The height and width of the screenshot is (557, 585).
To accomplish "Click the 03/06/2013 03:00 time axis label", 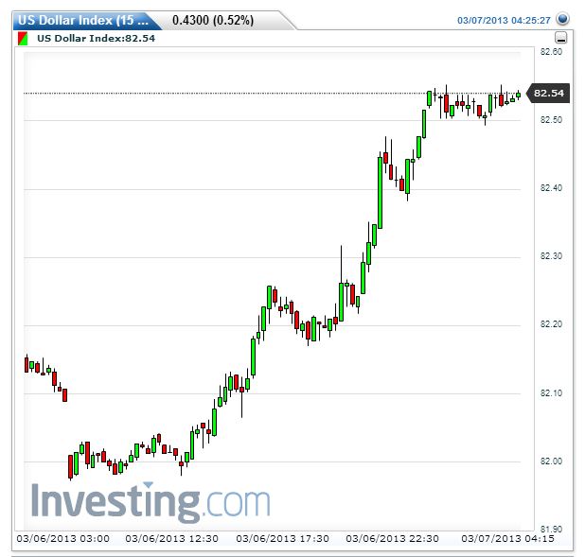I will pos(63,539).
